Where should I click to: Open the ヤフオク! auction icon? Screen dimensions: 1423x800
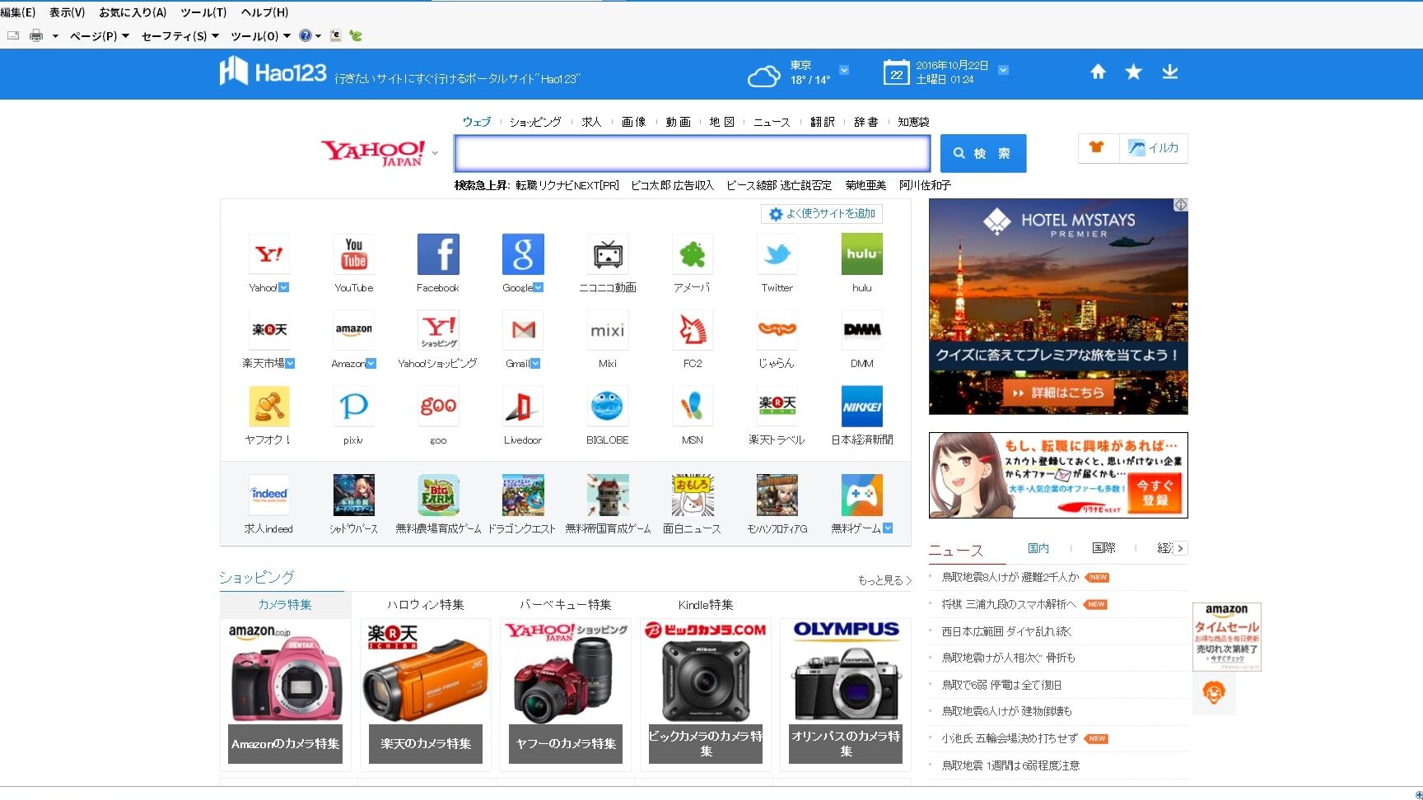click(269, 407)
